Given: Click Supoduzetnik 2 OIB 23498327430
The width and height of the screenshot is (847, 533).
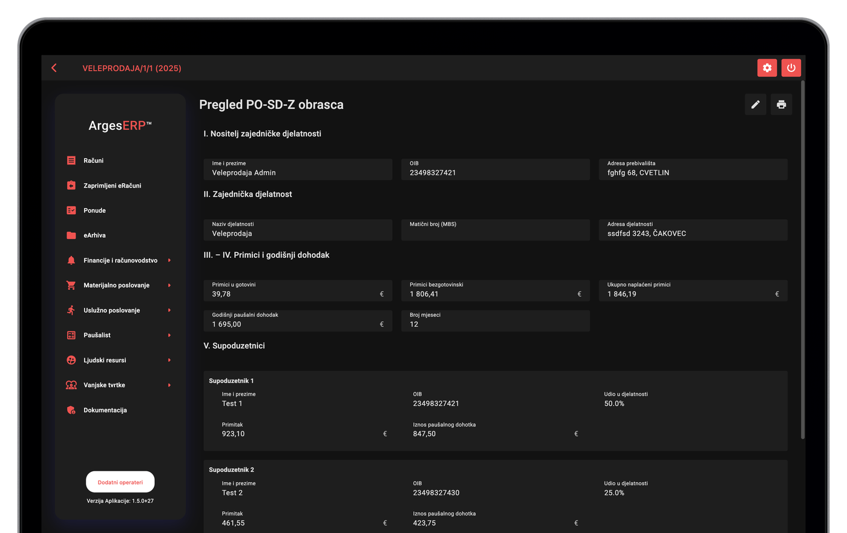Looking at the screenshot, I should coord(436,493).
